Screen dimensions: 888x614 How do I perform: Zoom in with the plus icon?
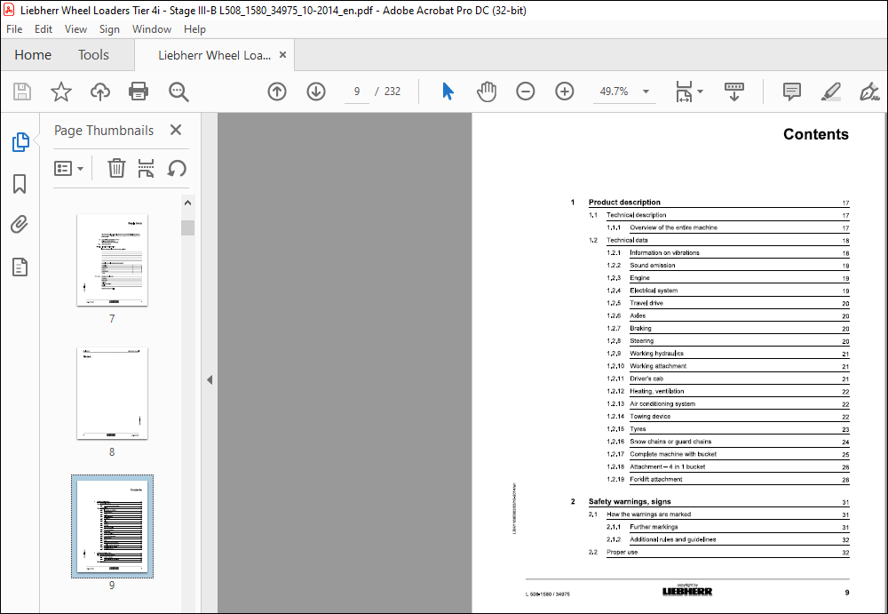click(565, 92)
